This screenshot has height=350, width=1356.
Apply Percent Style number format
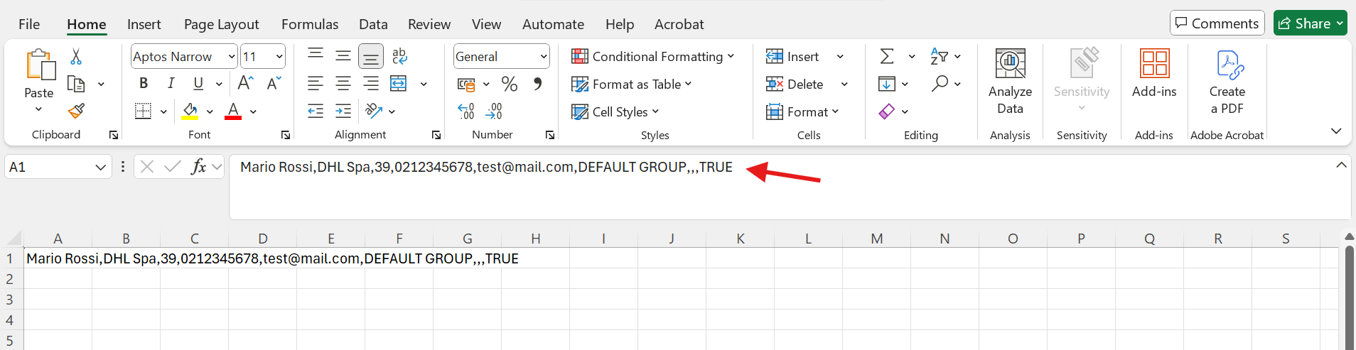tap(509, 84)
